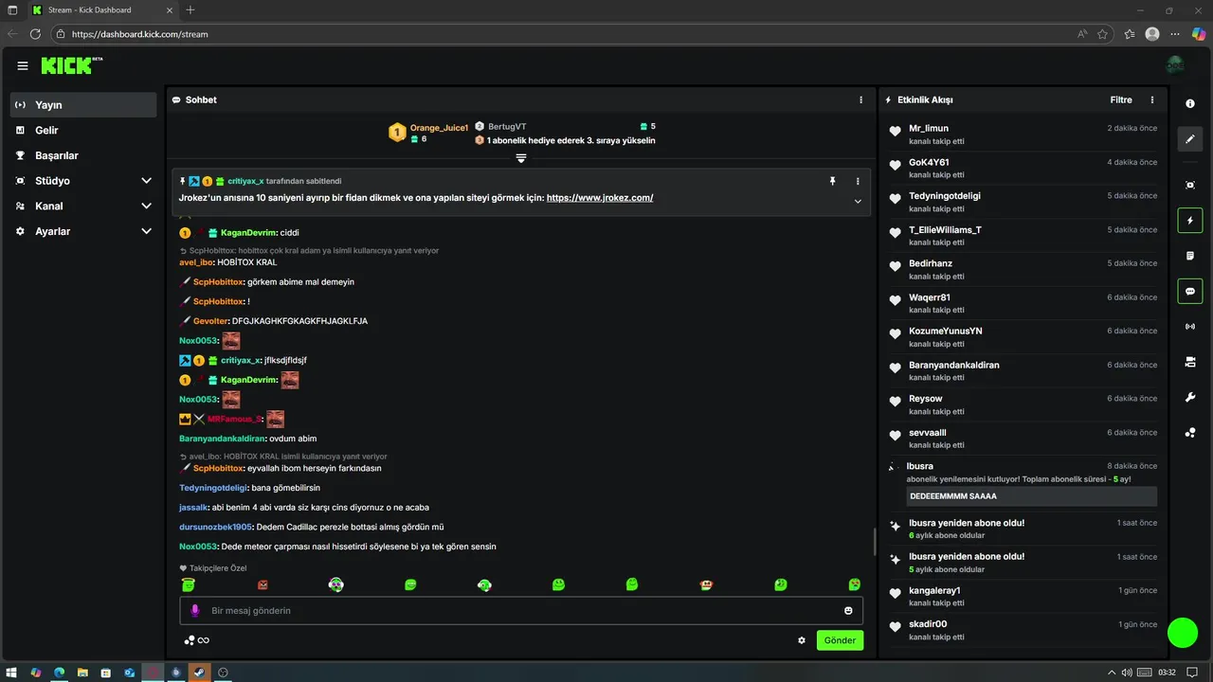The image size is (1213, 682).
Task: Click the BertugVT leaderboard name
Action: click(507, 126)
